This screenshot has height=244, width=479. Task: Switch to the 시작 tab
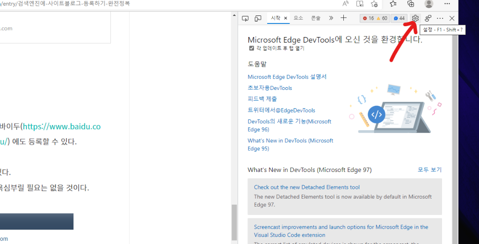pos(276,18)
